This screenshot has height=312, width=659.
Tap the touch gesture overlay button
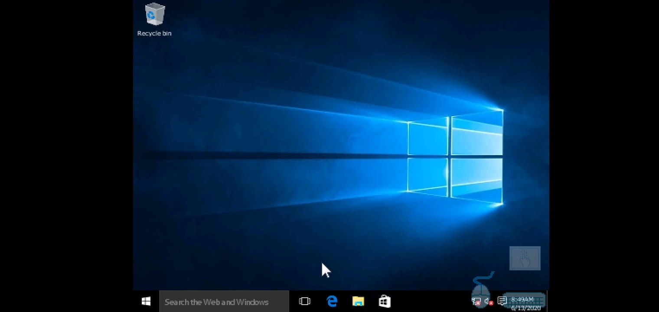click(x=525, y=258)
